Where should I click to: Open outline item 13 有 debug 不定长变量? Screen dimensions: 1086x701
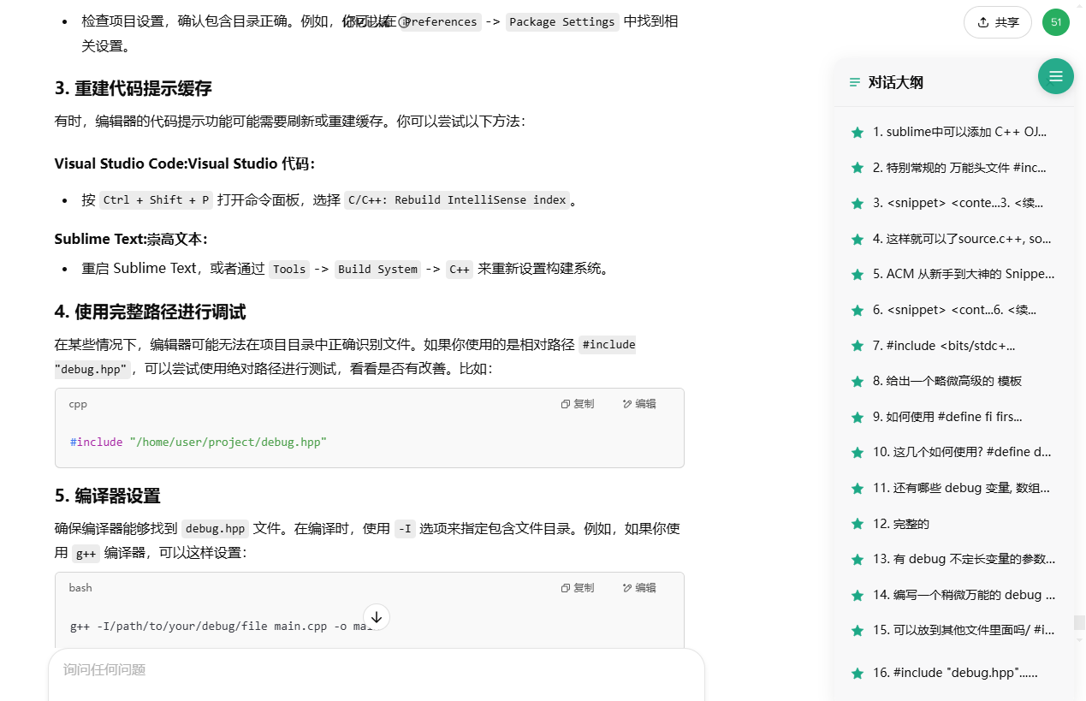click(x=964, y=559)
